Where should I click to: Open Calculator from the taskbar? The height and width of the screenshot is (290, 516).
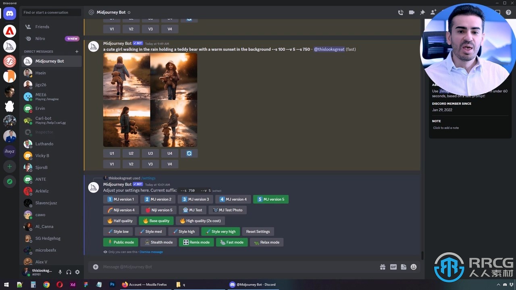(33, 284)
